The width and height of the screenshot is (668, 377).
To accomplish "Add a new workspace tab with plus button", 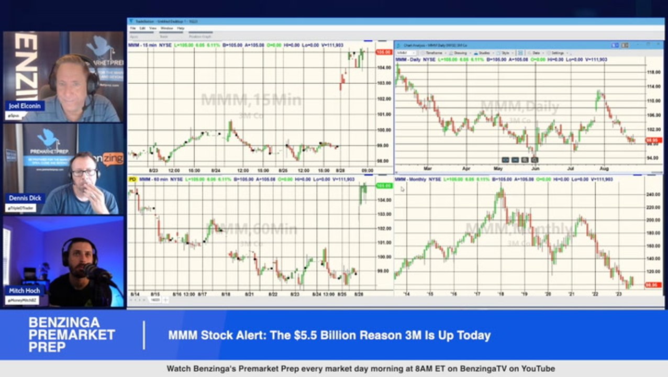I will coord(165,300).
